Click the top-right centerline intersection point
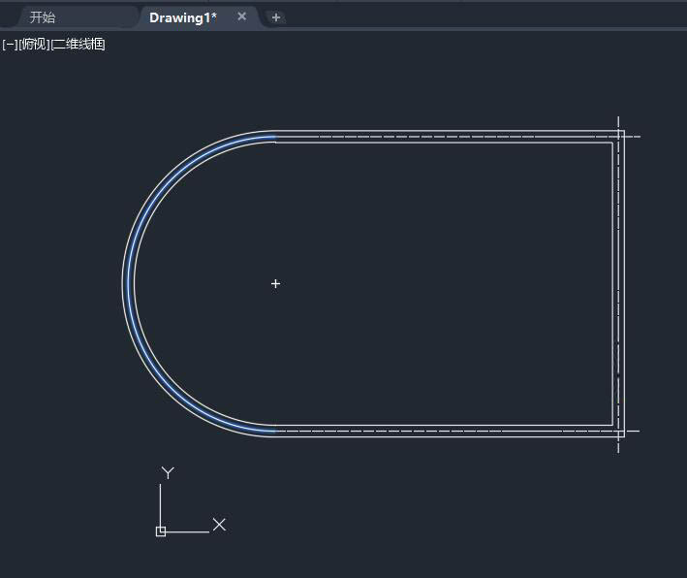Image resolution: width=687 pixels, height=578 pixels. click(x=618, y=137)
